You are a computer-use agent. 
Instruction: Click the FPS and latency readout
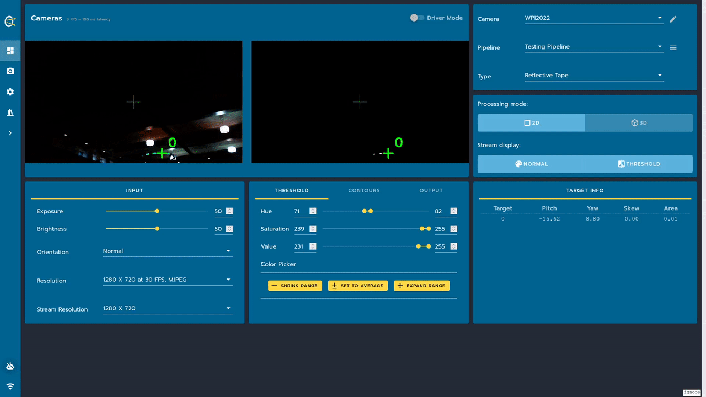coord(89,19)
